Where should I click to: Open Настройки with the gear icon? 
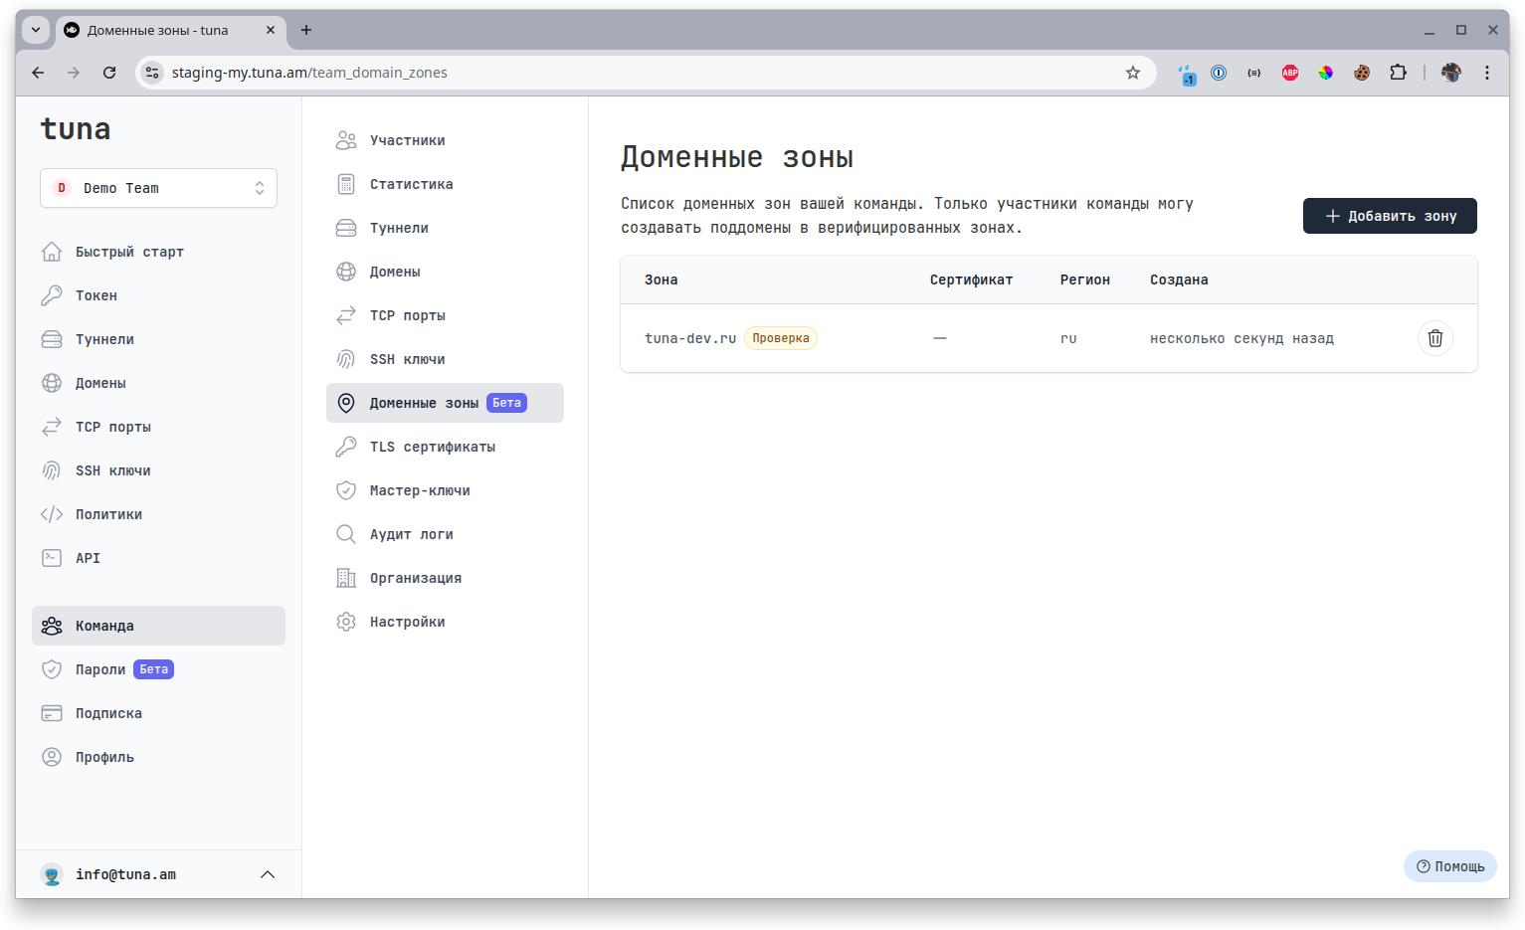(x=346, y=621)
